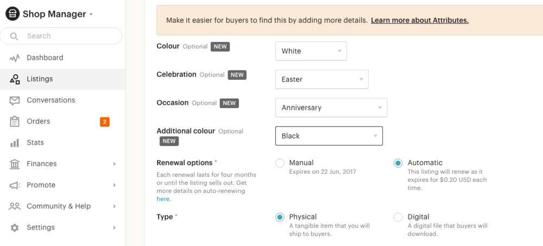The width and height of the screenshot is (543, 246).
Task: Select Manual renewal option
Action: pos(280,163)
